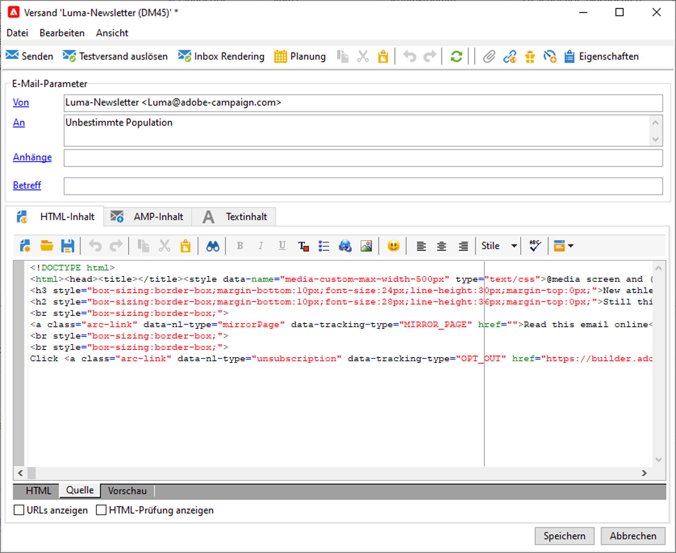Viewport: 676px width, 553px height.
Task: Open the orange layout icon dropdown arrow
Action: pos(571,246)
